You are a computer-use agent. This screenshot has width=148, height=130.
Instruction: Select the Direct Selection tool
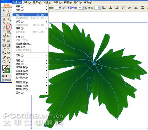[9, 11]
